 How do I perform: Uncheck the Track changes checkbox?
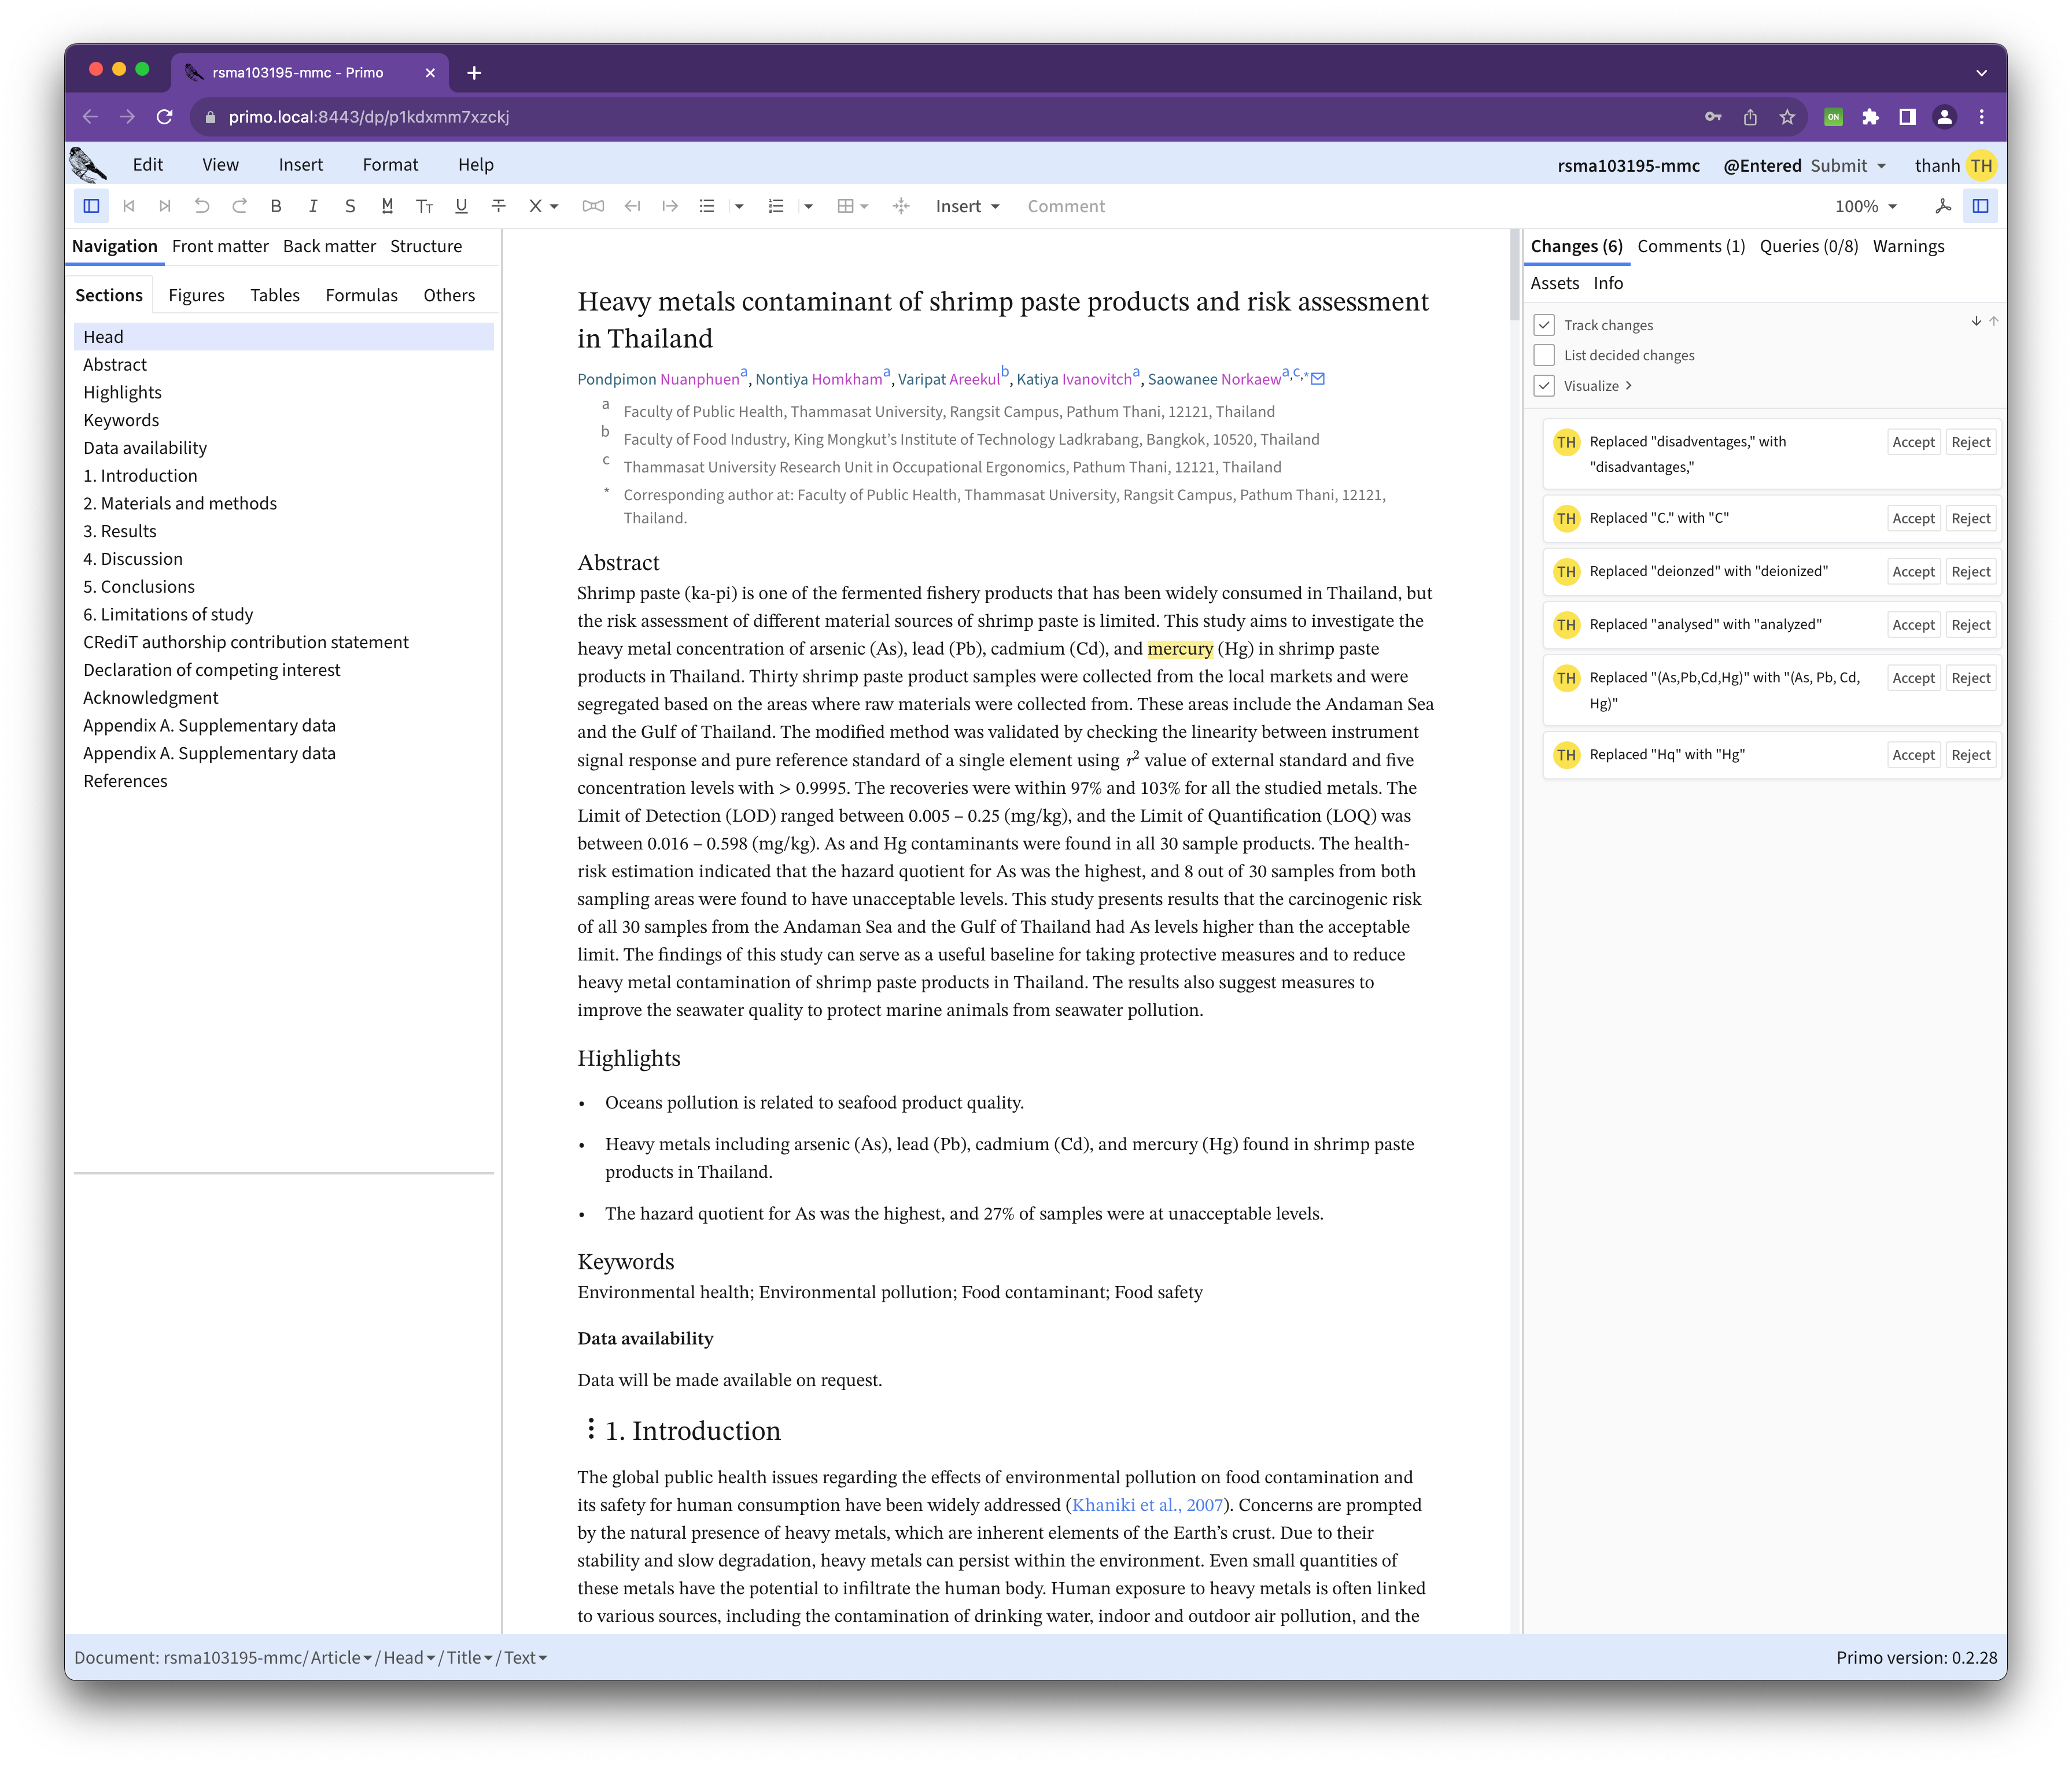(x=1544, y=325)
